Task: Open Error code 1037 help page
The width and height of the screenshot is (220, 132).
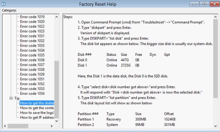Action: coord(32,65)
